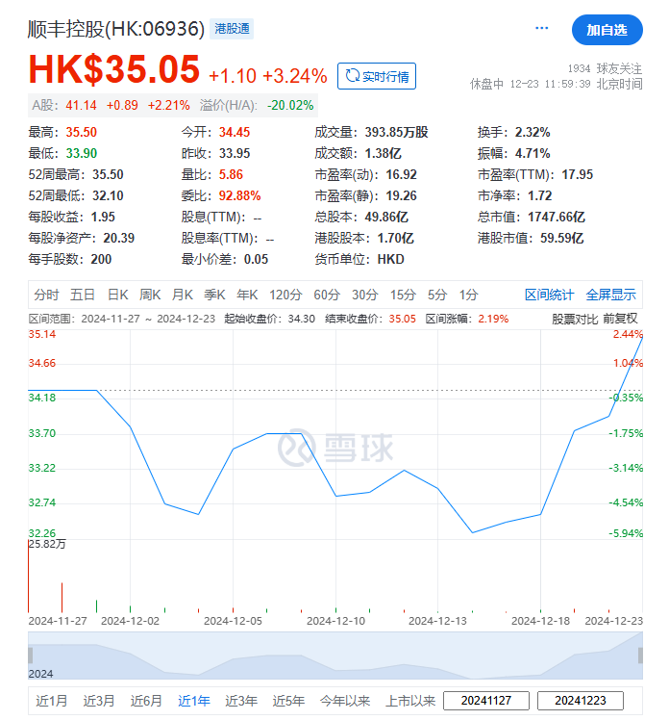Choose the 今年以来 range
669x720 pixels.
point(345,701)
